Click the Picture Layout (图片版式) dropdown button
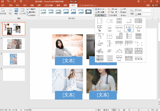Image resolution: width=160 pixels, height=111 pixels. 101,15
